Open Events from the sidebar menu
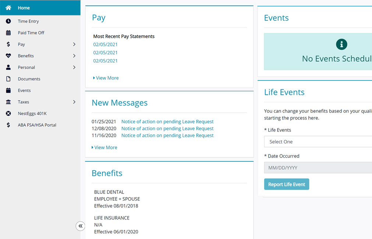372x239 pixels. (x=24, y=90)
